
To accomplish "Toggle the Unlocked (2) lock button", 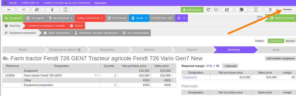I will pos(192,10).
